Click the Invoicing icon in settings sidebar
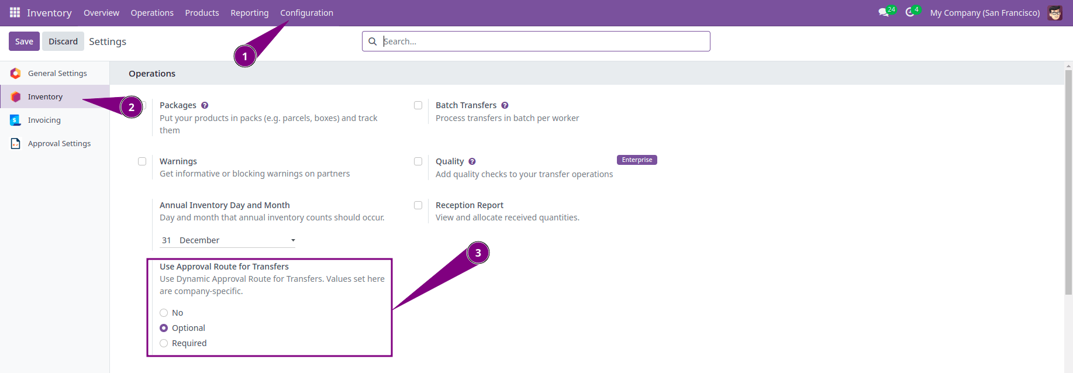This screenshot has height=373, width=1073. point(15,119)
